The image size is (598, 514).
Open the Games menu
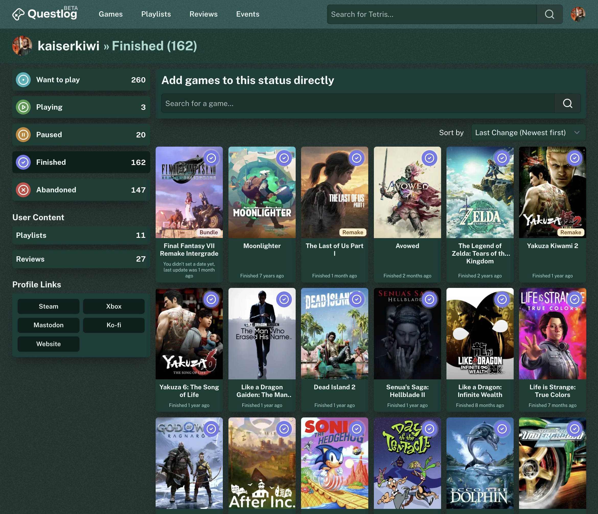coord(111,14)
